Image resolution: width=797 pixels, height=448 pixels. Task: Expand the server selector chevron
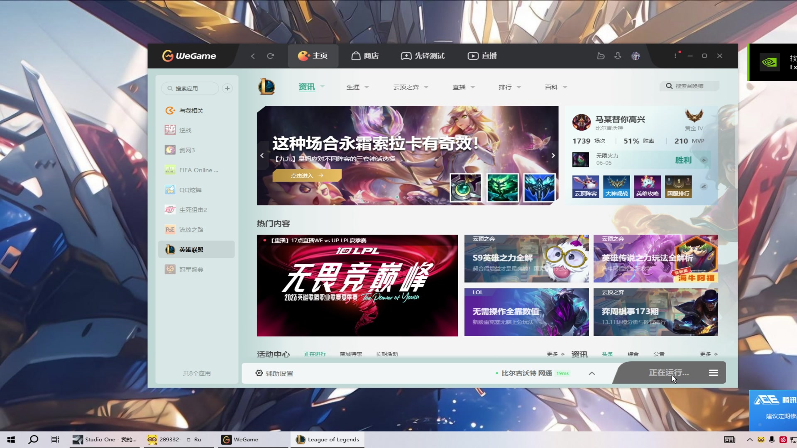point(592,373)
